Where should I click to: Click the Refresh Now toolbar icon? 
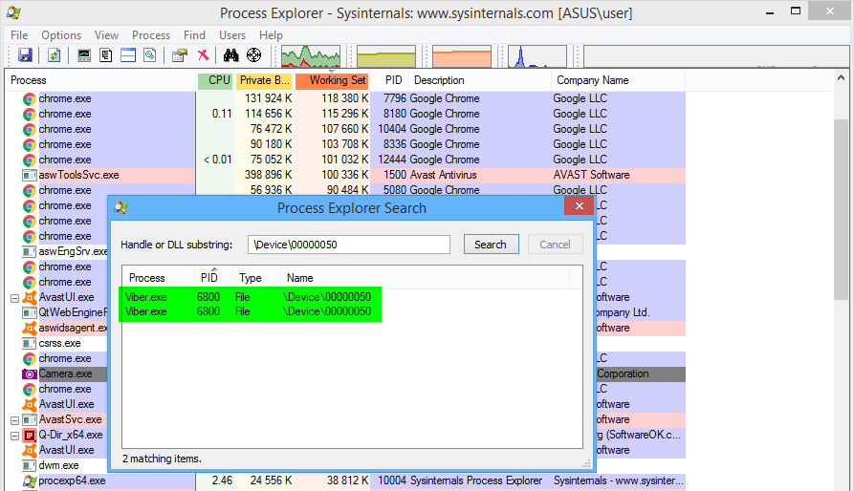point(54,54)
